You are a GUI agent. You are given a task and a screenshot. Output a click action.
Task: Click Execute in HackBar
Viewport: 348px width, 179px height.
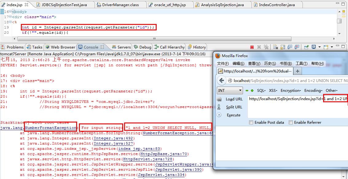click(x=233, y=115)
